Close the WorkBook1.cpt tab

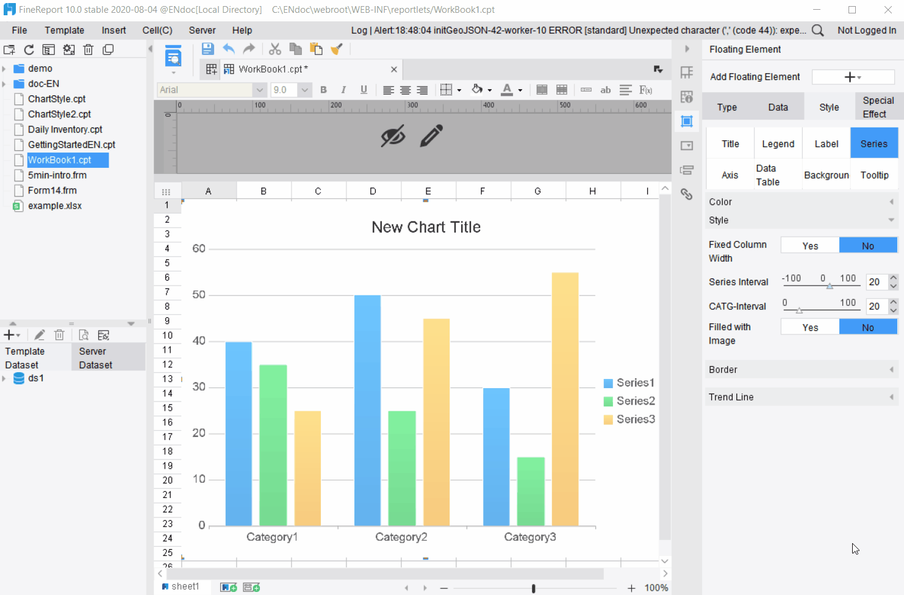(394, 70)
